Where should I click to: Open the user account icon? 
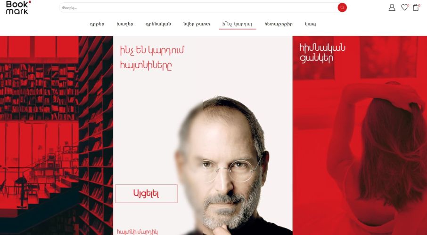click(x=392, y=8)
